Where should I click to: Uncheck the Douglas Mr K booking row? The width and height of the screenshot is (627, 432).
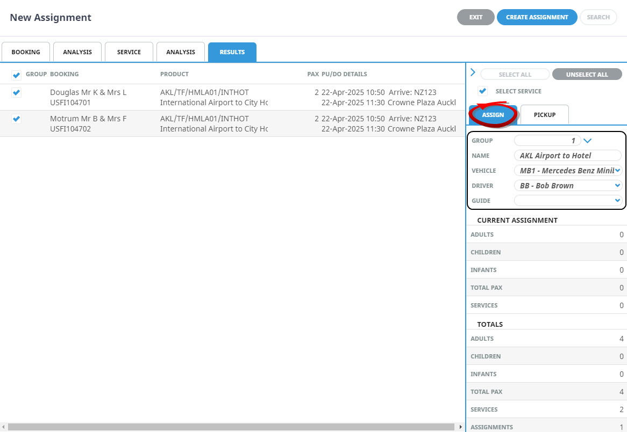tap(16, 93)
